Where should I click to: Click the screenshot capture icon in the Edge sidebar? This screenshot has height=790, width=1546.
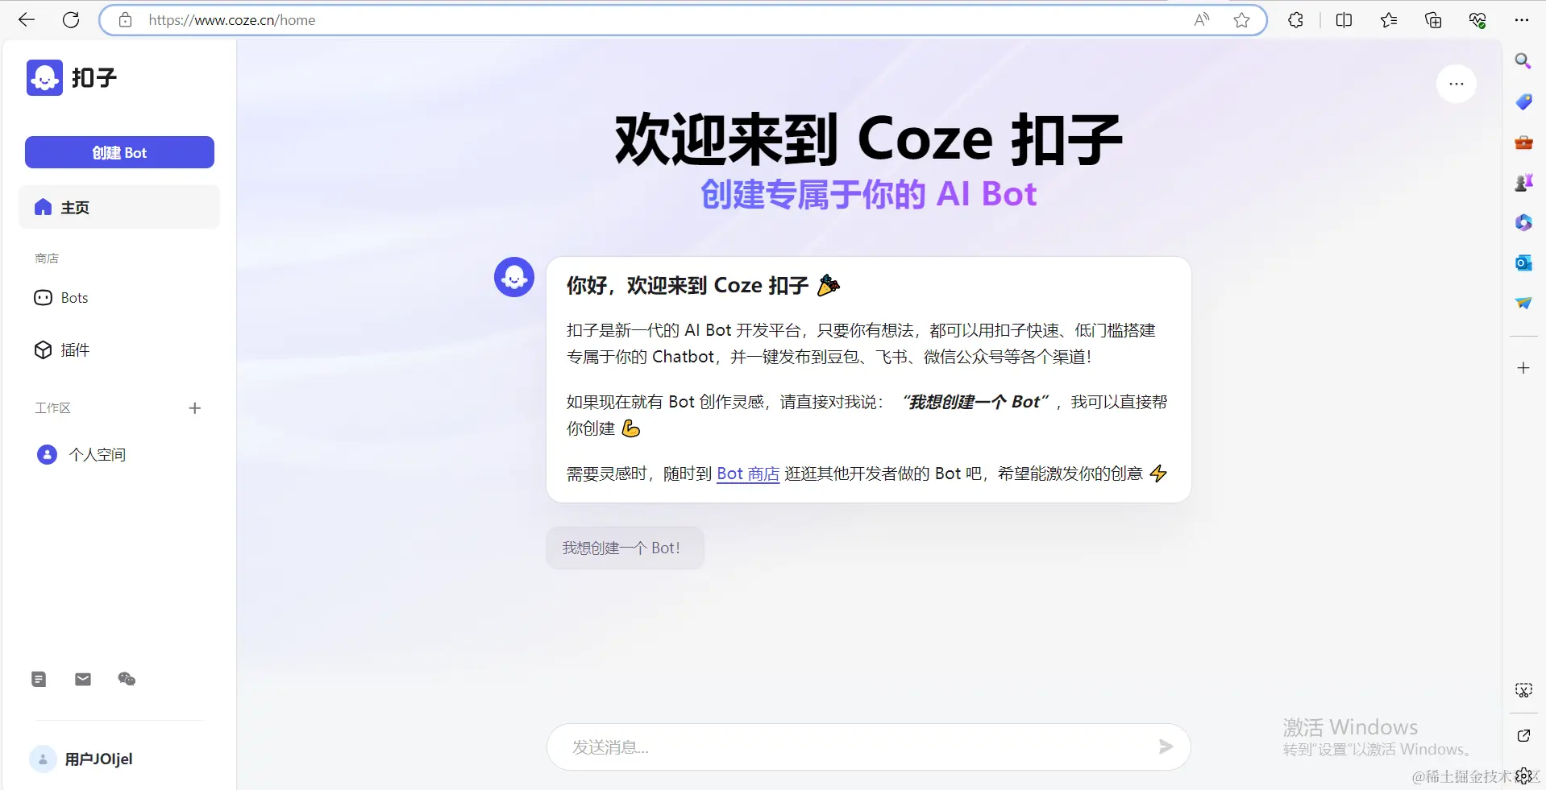(1523, 690)
